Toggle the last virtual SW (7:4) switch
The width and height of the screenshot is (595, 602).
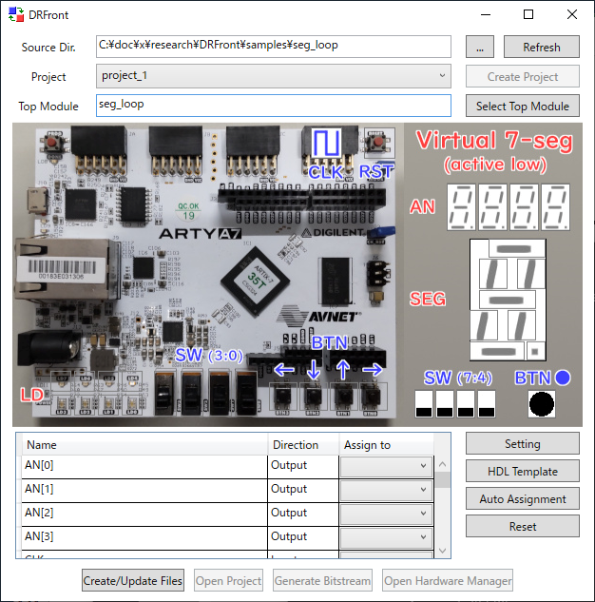click(x=487, y=402)
